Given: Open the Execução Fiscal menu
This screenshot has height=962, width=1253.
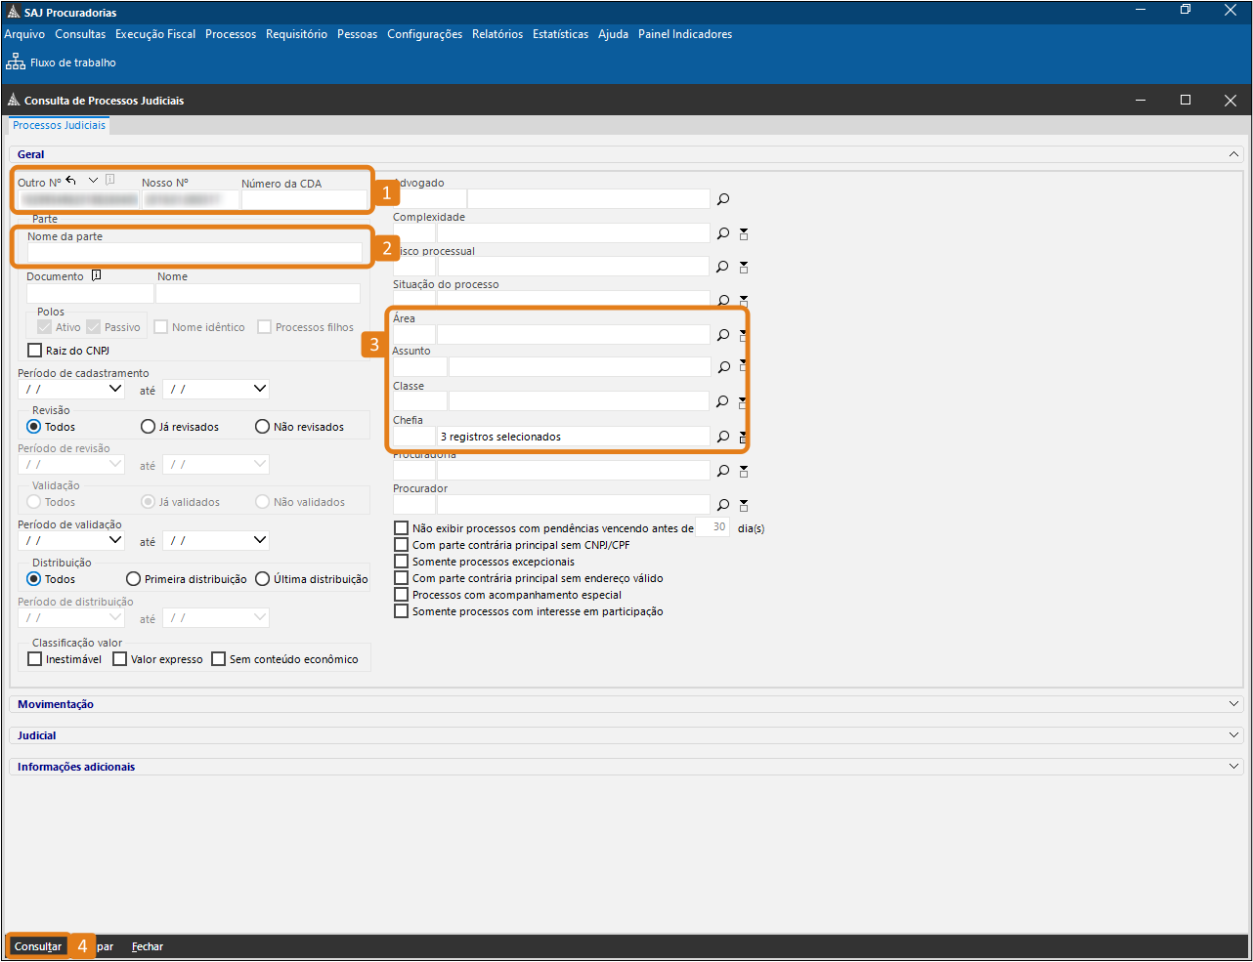Looking at the screenshot, I should coord(155,34).
